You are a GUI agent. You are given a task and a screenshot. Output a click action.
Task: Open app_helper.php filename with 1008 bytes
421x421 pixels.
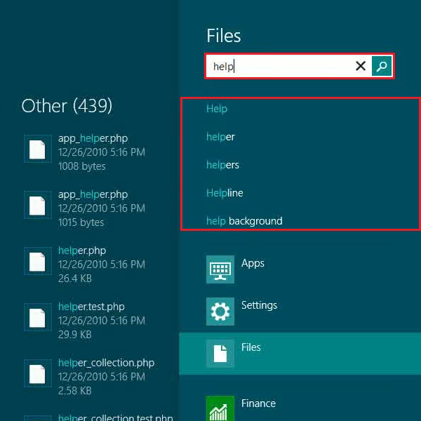[93, 138]
